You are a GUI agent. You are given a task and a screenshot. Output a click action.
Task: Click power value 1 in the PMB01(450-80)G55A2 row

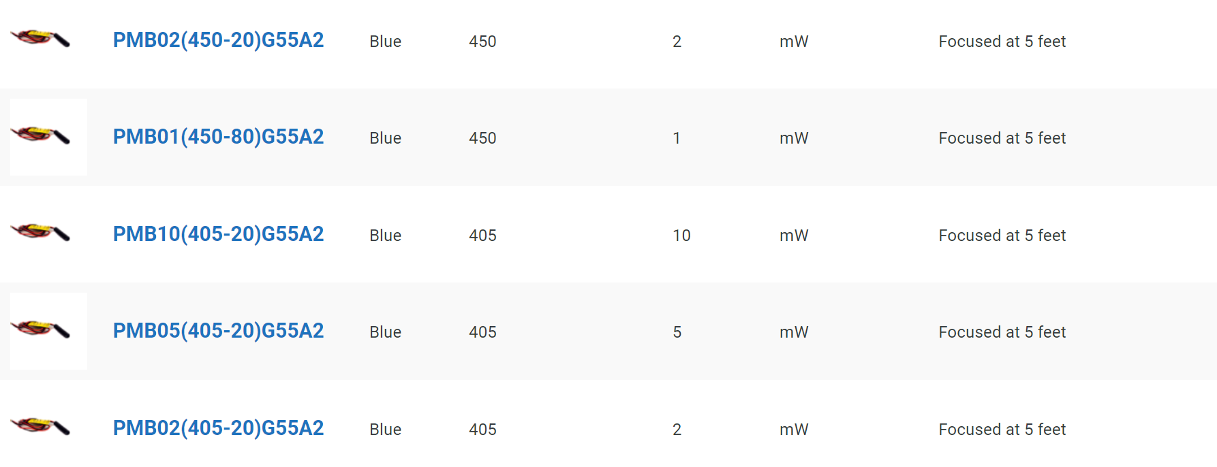point(677,138)
